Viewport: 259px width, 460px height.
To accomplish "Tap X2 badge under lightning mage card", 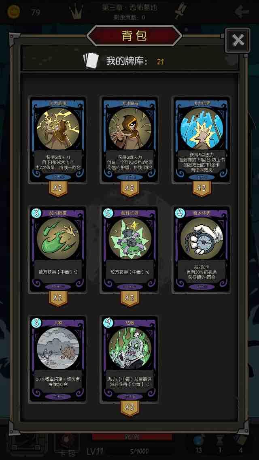I will (58, 189).
